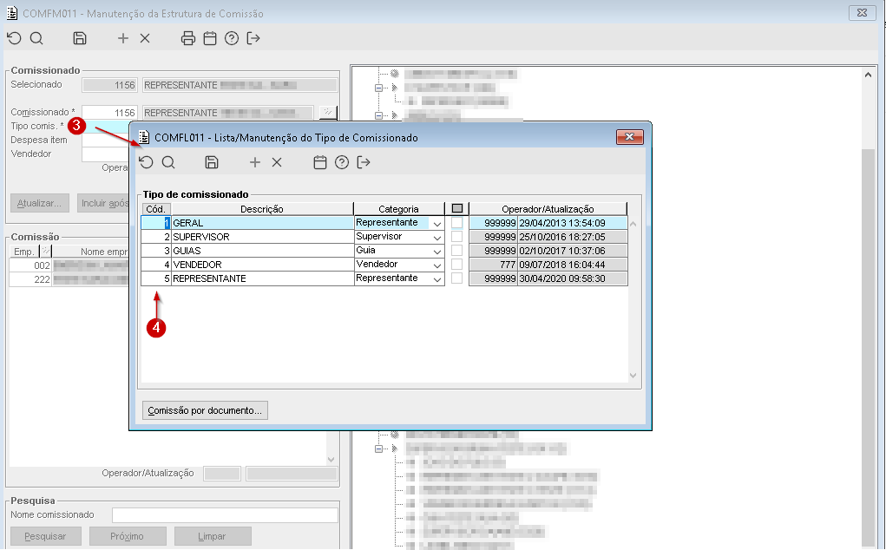Click Comissão por documento button

pos(205,410)
